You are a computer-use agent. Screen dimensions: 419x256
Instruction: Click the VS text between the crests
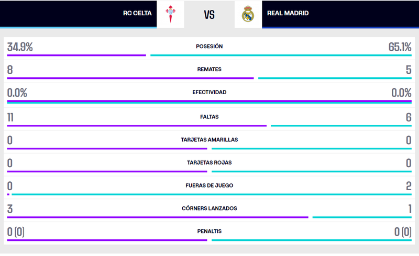click(x=209, y=14)
